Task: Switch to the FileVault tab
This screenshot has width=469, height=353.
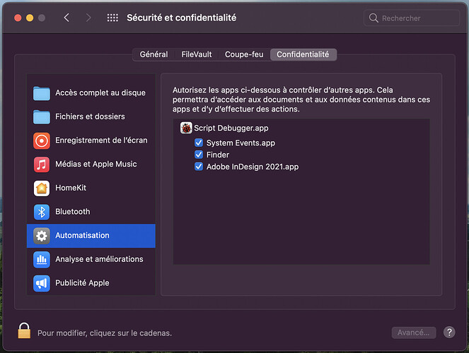Action: [197, 54]
